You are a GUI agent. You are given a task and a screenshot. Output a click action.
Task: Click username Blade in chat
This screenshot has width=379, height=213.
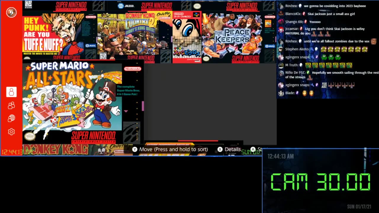tap(290, 93)
